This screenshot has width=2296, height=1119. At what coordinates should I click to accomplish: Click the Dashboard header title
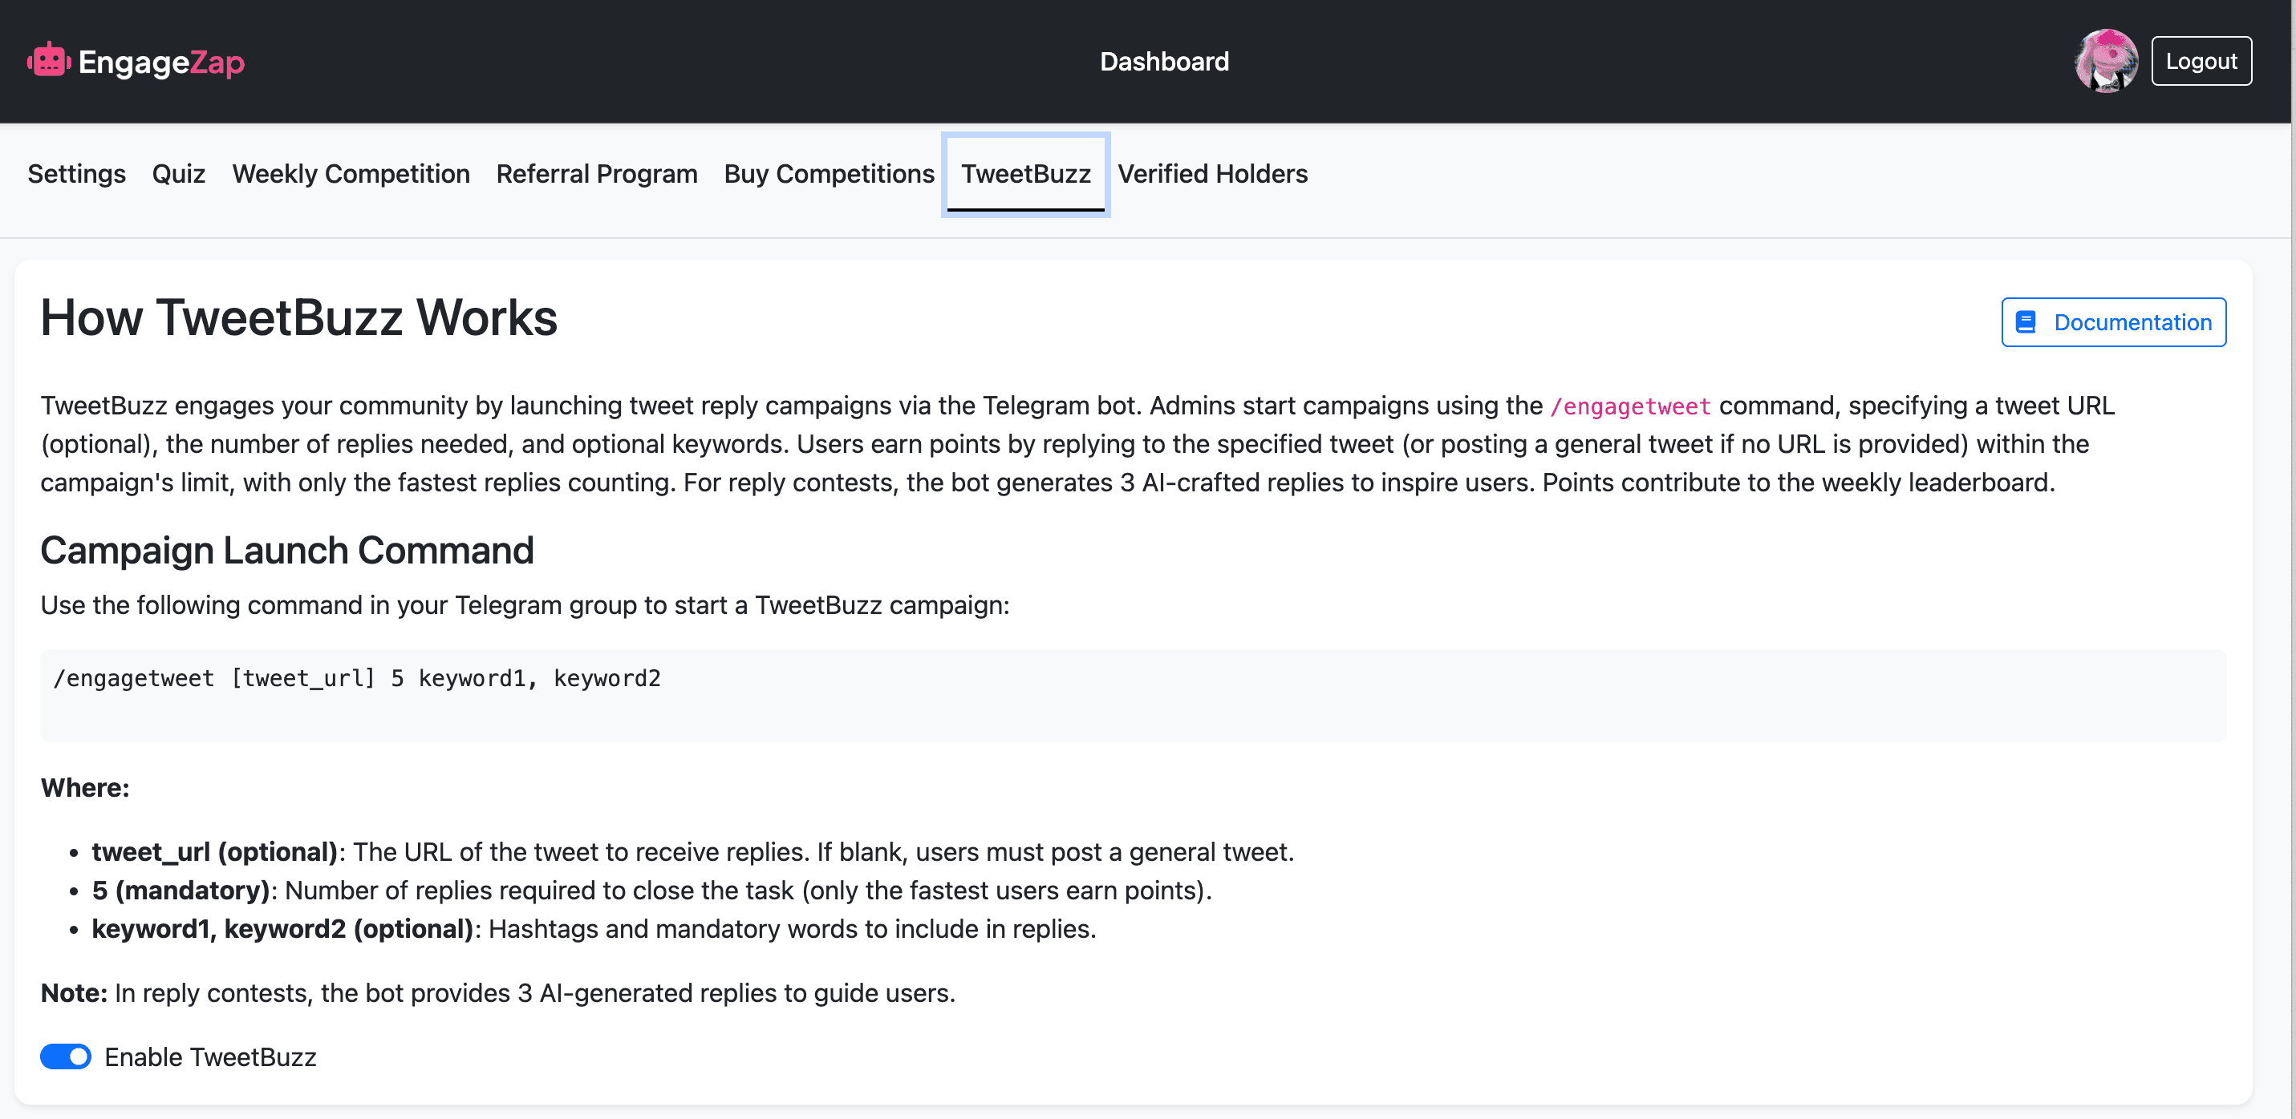[x=1163, y=62]
